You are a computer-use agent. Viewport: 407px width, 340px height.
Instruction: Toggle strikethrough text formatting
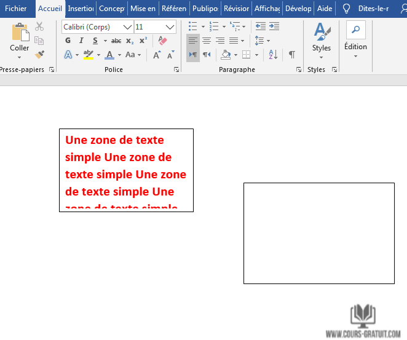116,41
